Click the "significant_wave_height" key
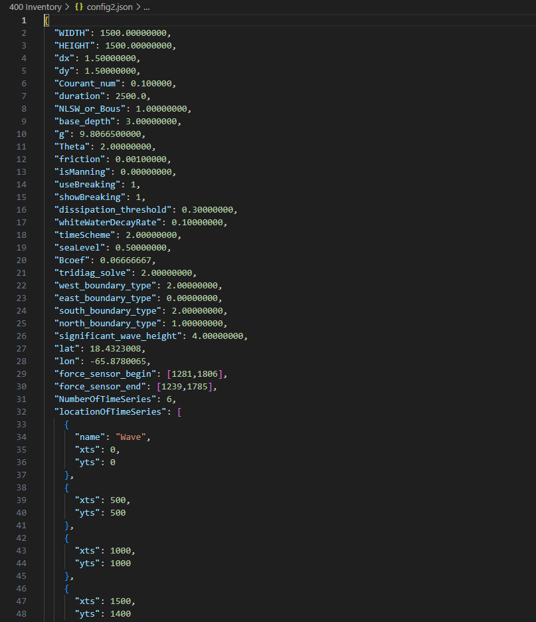 (118, 336)
